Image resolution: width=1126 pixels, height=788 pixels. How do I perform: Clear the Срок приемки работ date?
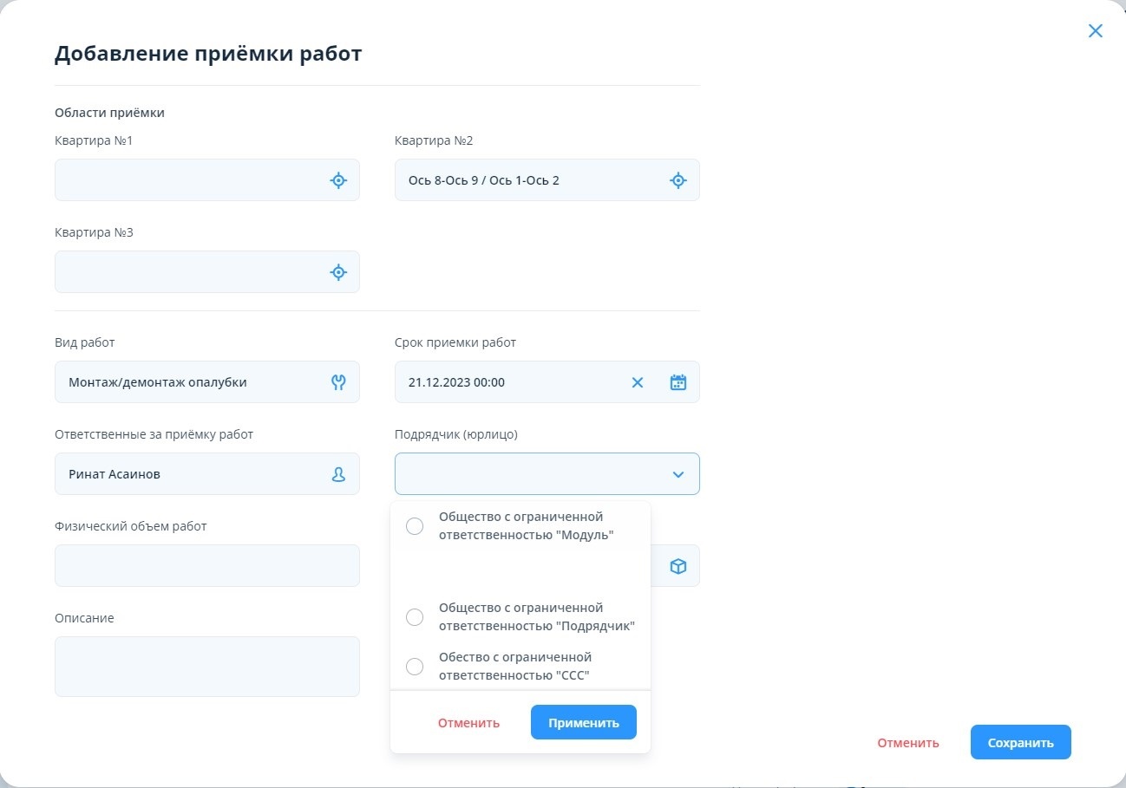(x=638, y=382)
